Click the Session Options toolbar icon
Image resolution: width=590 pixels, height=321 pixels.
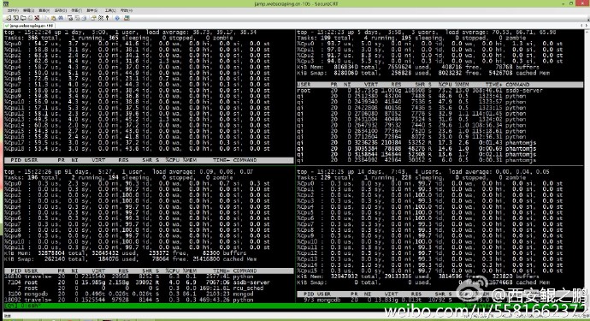coord(93,18)
